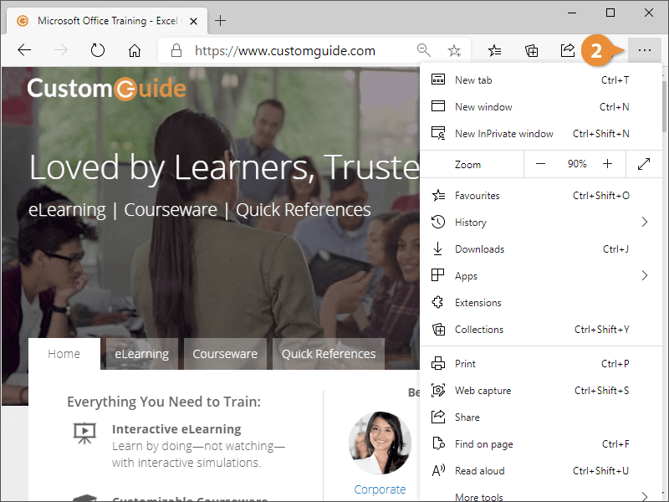Refresh the page
The height and width of the screenshot is (502, 669).
pyautogui.click(x=98, y=50)
